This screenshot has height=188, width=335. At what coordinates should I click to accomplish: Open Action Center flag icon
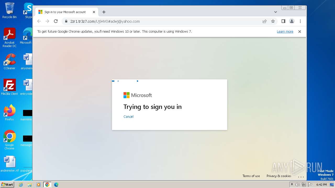pyautogui.click(x=310, y=185)
